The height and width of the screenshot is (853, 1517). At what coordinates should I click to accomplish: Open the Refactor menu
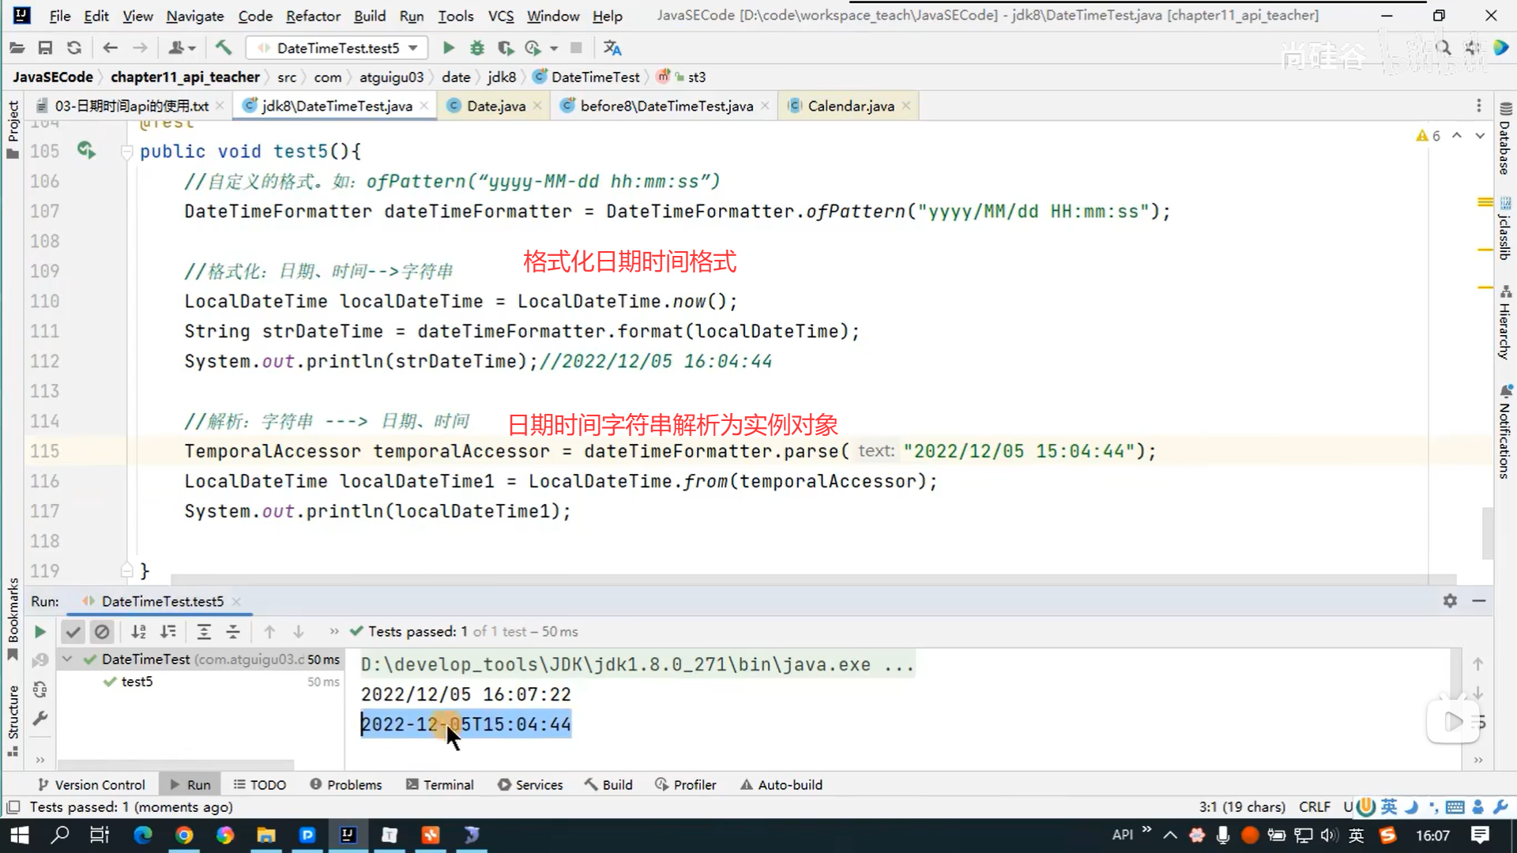click(x=313, y=16)
